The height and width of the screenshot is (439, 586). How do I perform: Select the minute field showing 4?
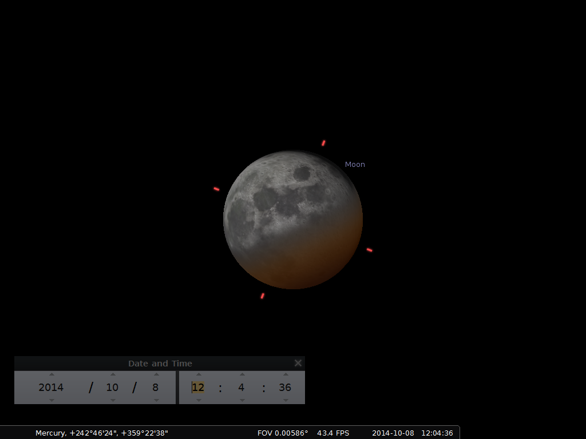241,388
